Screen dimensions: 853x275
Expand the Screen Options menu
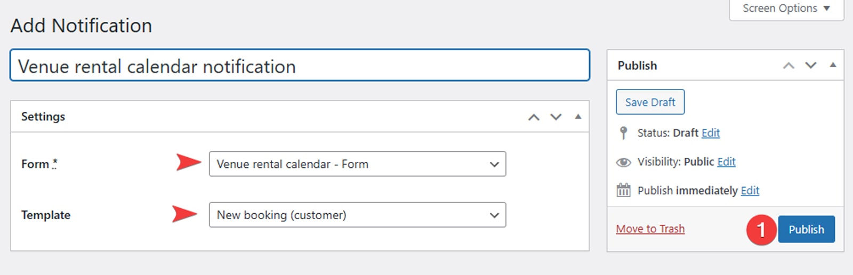pyautogui.click(x=786, y=9)
